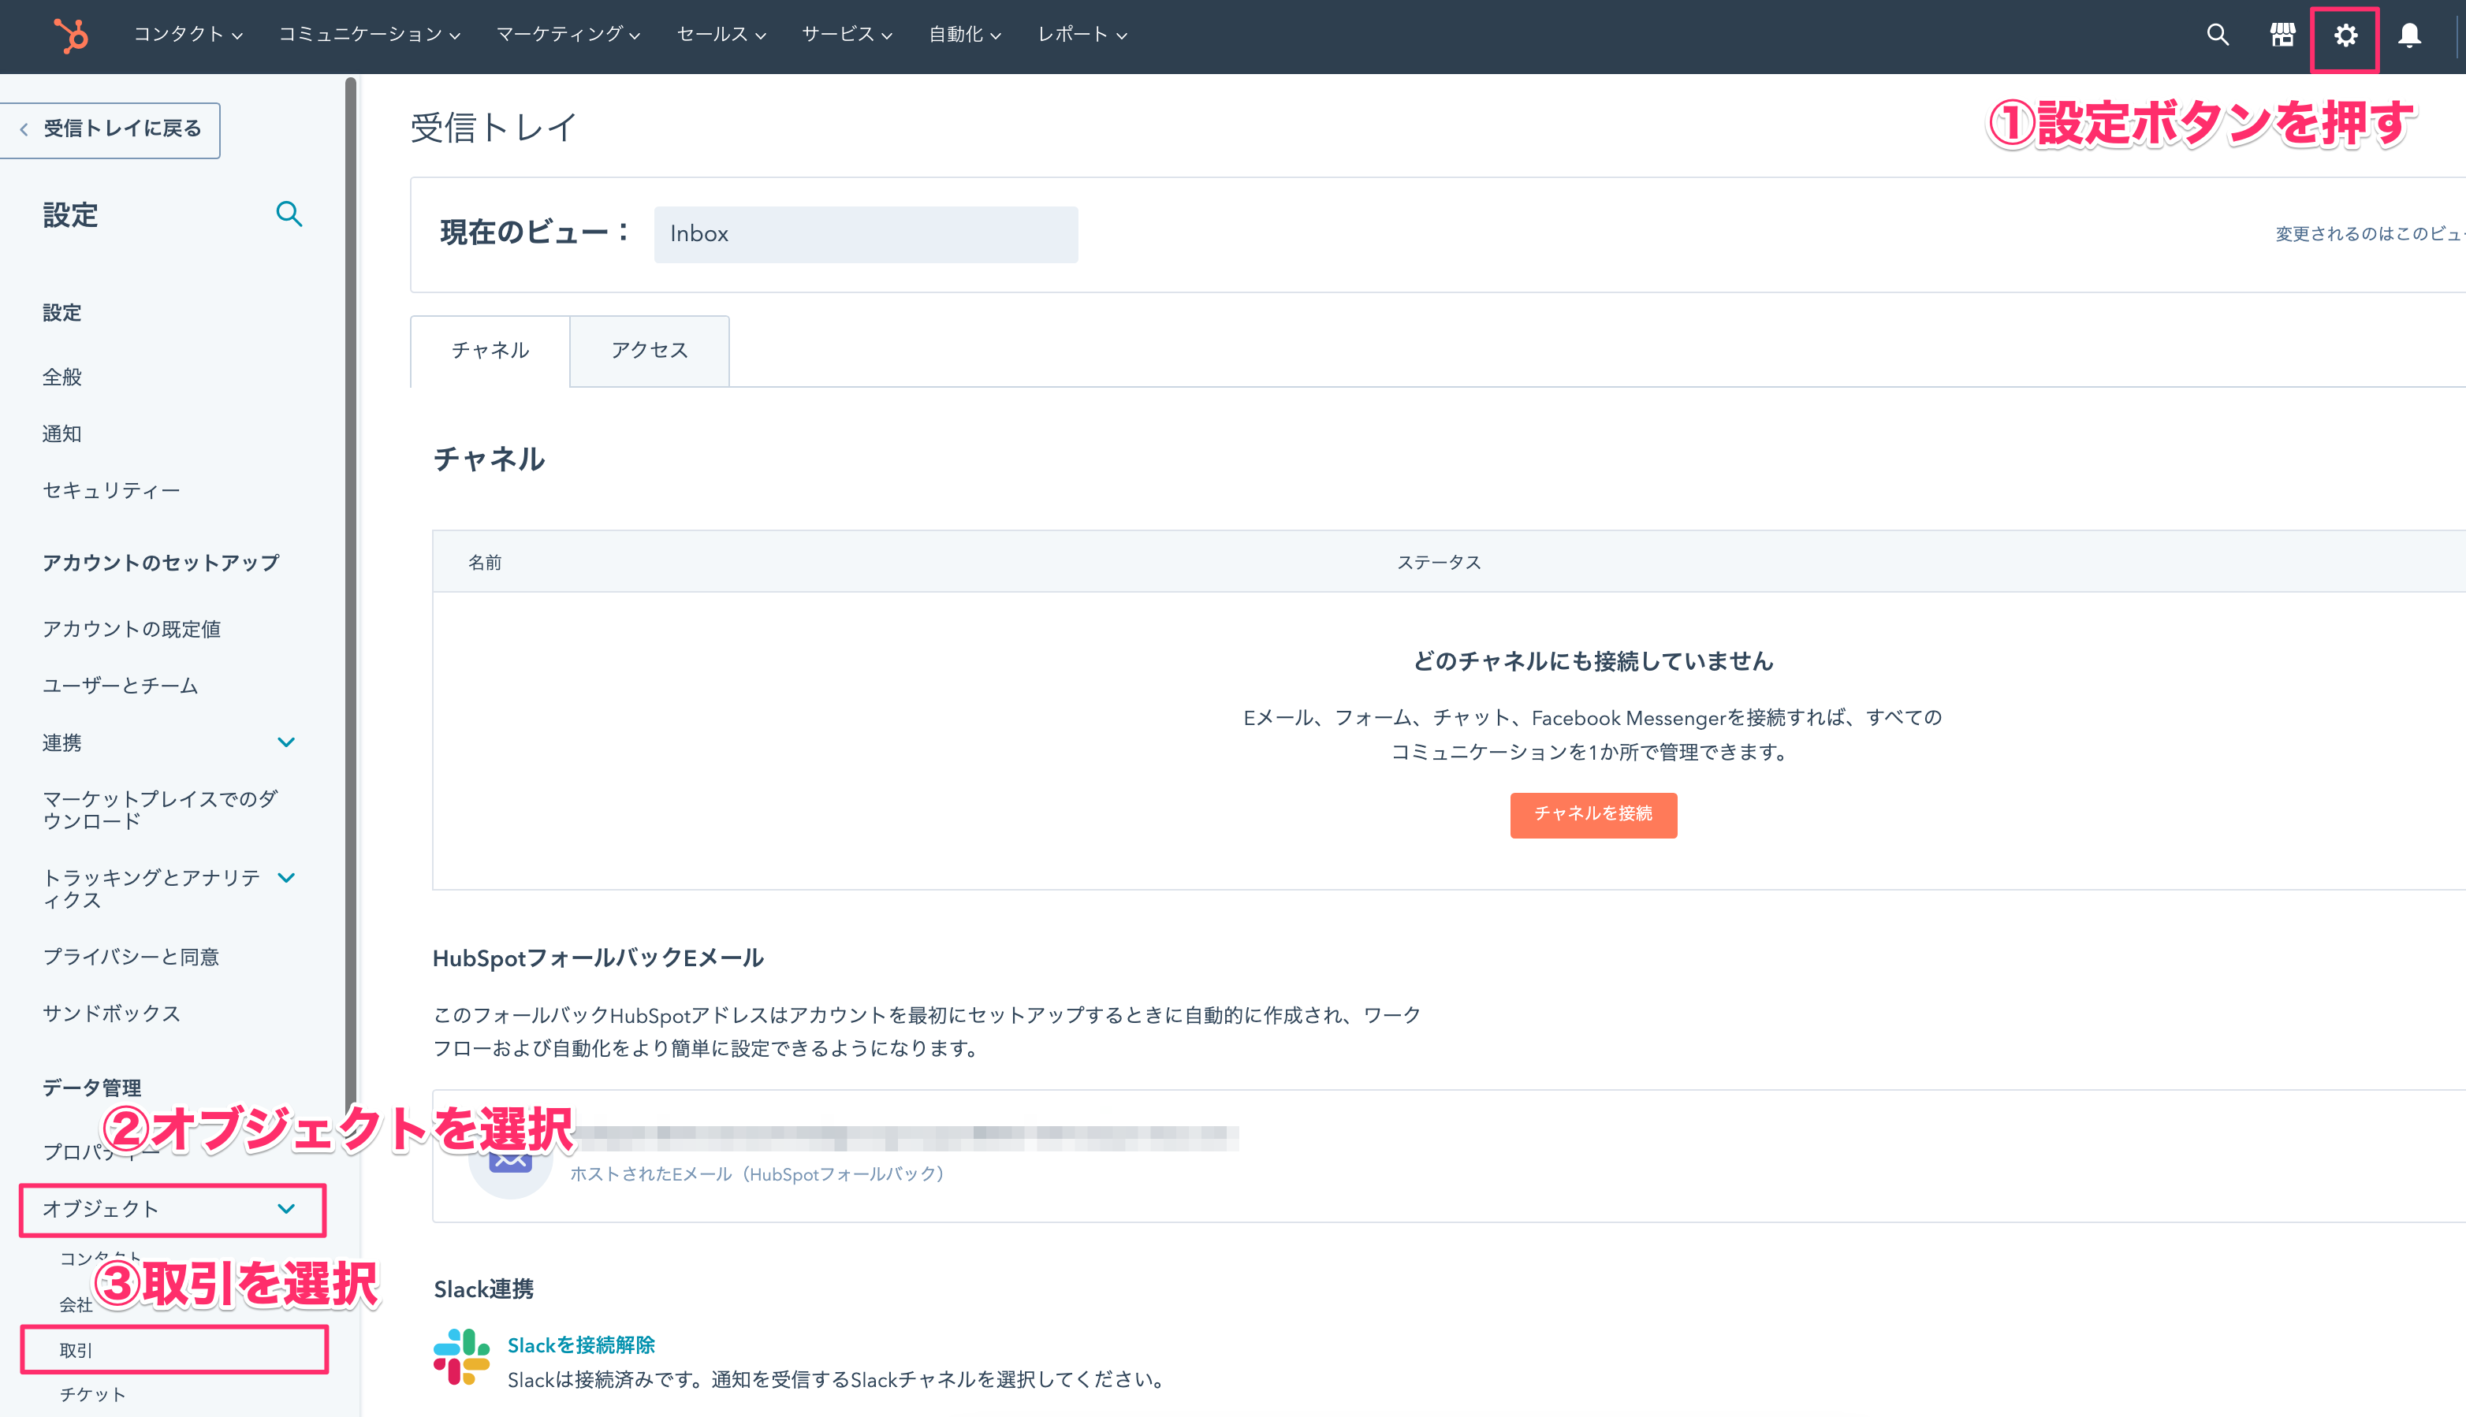The image size is (2466, 1417).
Task: Click the ステータス column header
Action: [1439, 563]
